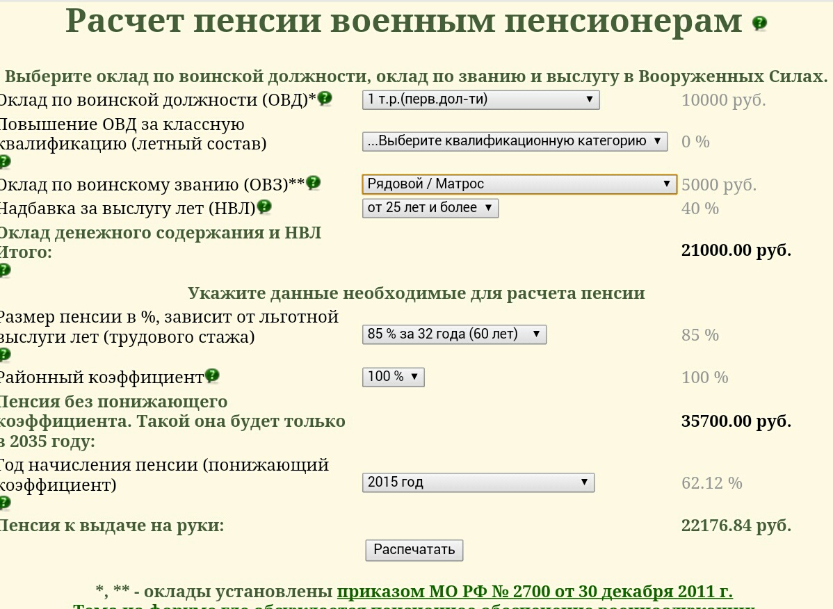Image resolution: width=833 pixels, height=609 pixels.
Task: Open the rank dropdown showing Рядовой / Матрос
Action: tap(519, 184)
